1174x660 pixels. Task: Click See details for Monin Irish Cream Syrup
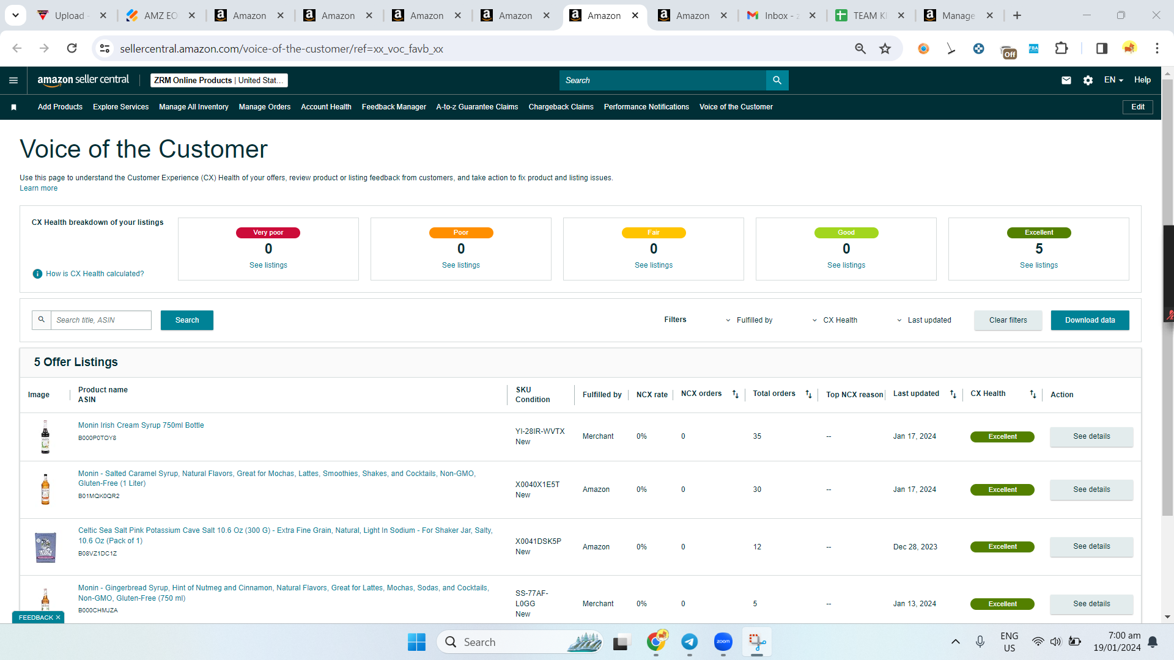click(x=1091, y=436)
